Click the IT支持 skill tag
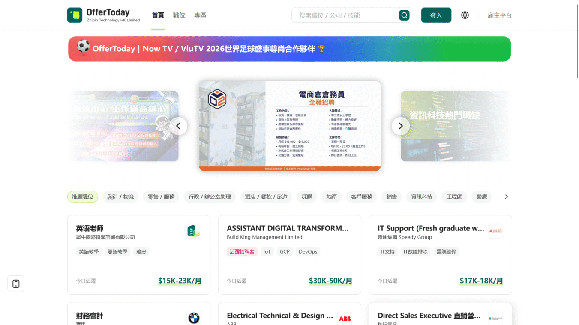The height and width of the screenshot is (325, 579). point(387,251)
